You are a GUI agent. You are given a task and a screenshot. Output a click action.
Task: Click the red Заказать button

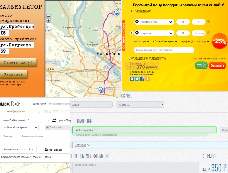click(217, 66)
